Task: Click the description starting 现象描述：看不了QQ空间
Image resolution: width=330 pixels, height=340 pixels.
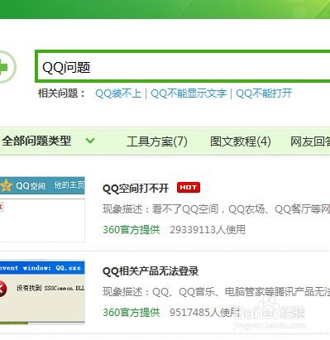Action: 216,209
